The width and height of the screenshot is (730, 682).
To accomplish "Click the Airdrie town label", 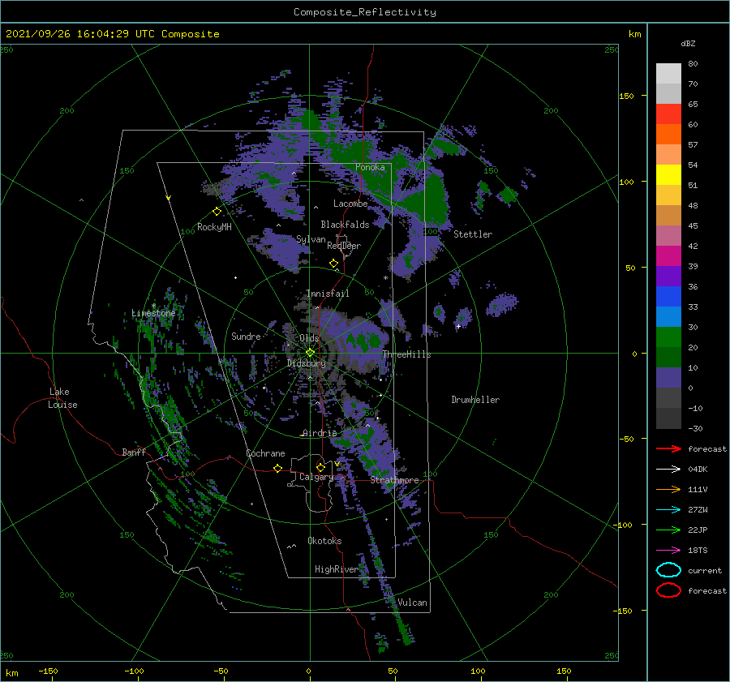I will tap(320, 433).
